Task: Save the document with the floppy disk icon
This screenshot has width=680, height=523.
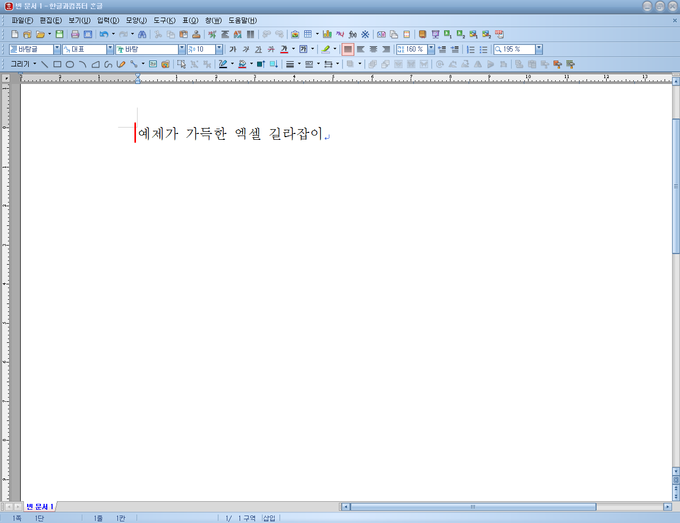Action: tap(59, 34)
